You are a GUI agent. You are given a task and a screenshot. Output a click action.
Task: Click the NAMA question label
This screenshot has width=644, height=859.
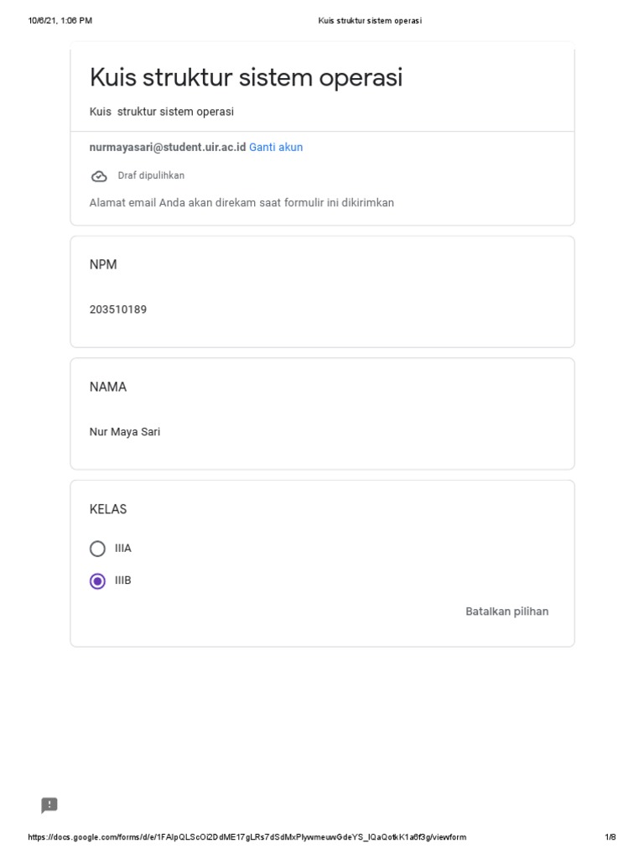point(108,388)
